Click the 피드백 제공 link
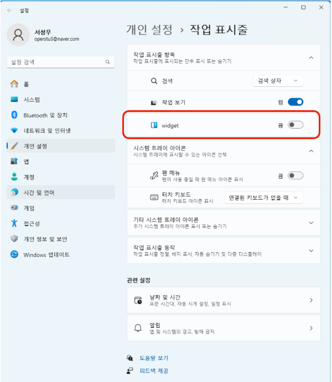This screenshot has width=332, height=382. coord(154,371)
